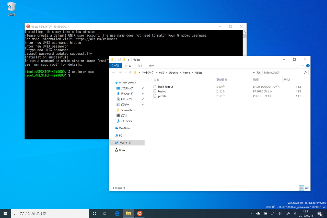The image size is (327, 218).
Task: Unpin ダウンロード from Quick Access
Action: (x=143, y=94)
